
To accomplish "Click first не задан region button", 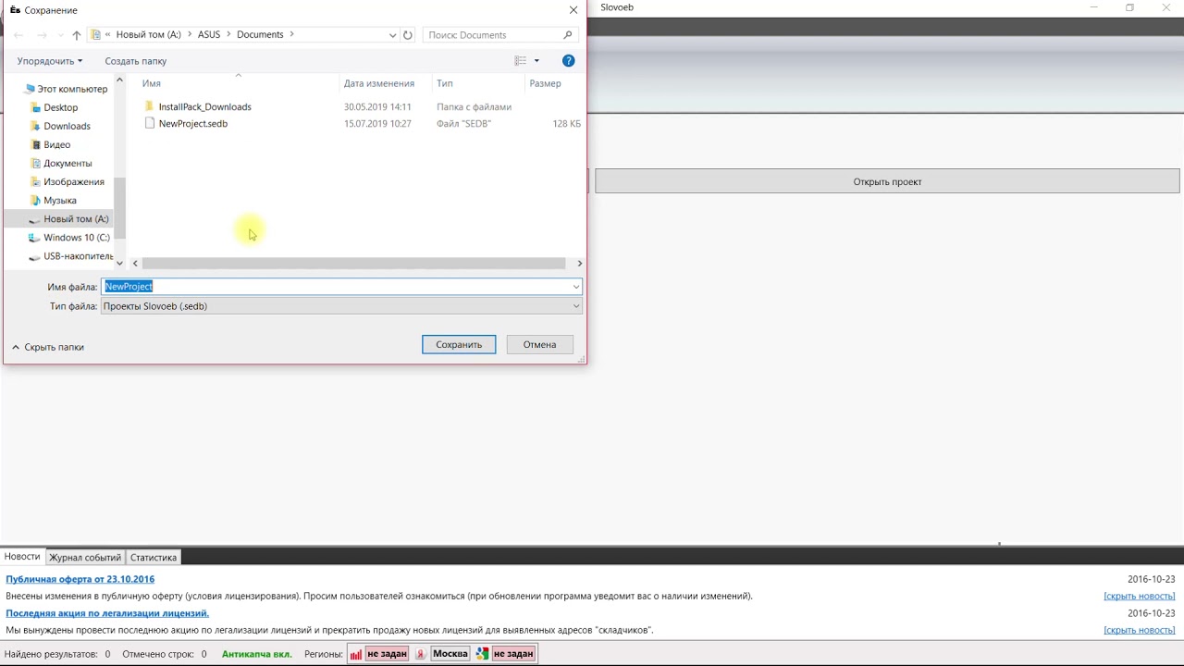I will coord(387,654).
